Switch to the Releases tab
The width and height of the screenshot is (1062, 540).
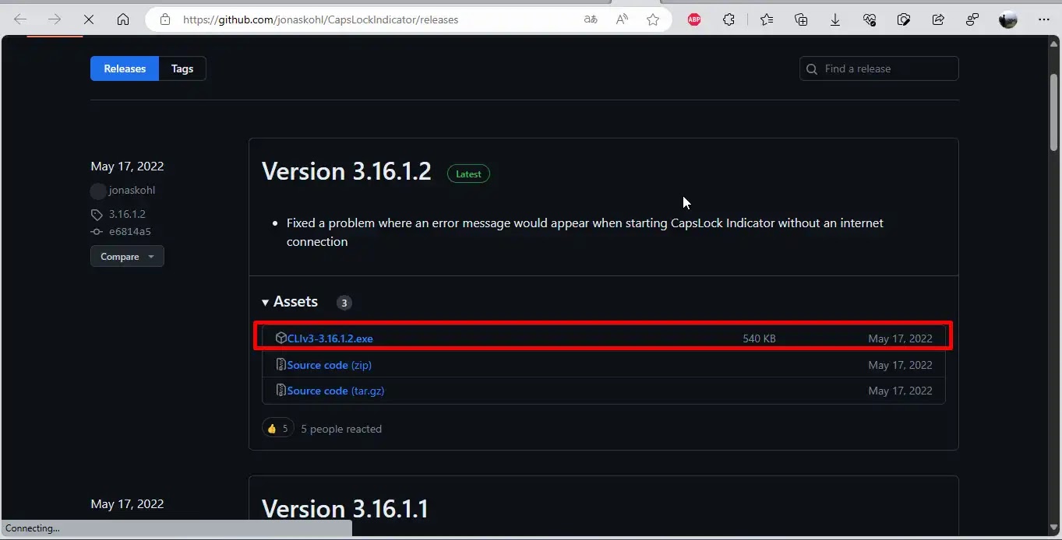tap(125, 68)
